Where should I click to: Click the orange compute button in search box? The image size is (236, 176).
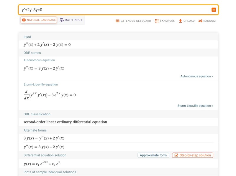coord(214,10)
